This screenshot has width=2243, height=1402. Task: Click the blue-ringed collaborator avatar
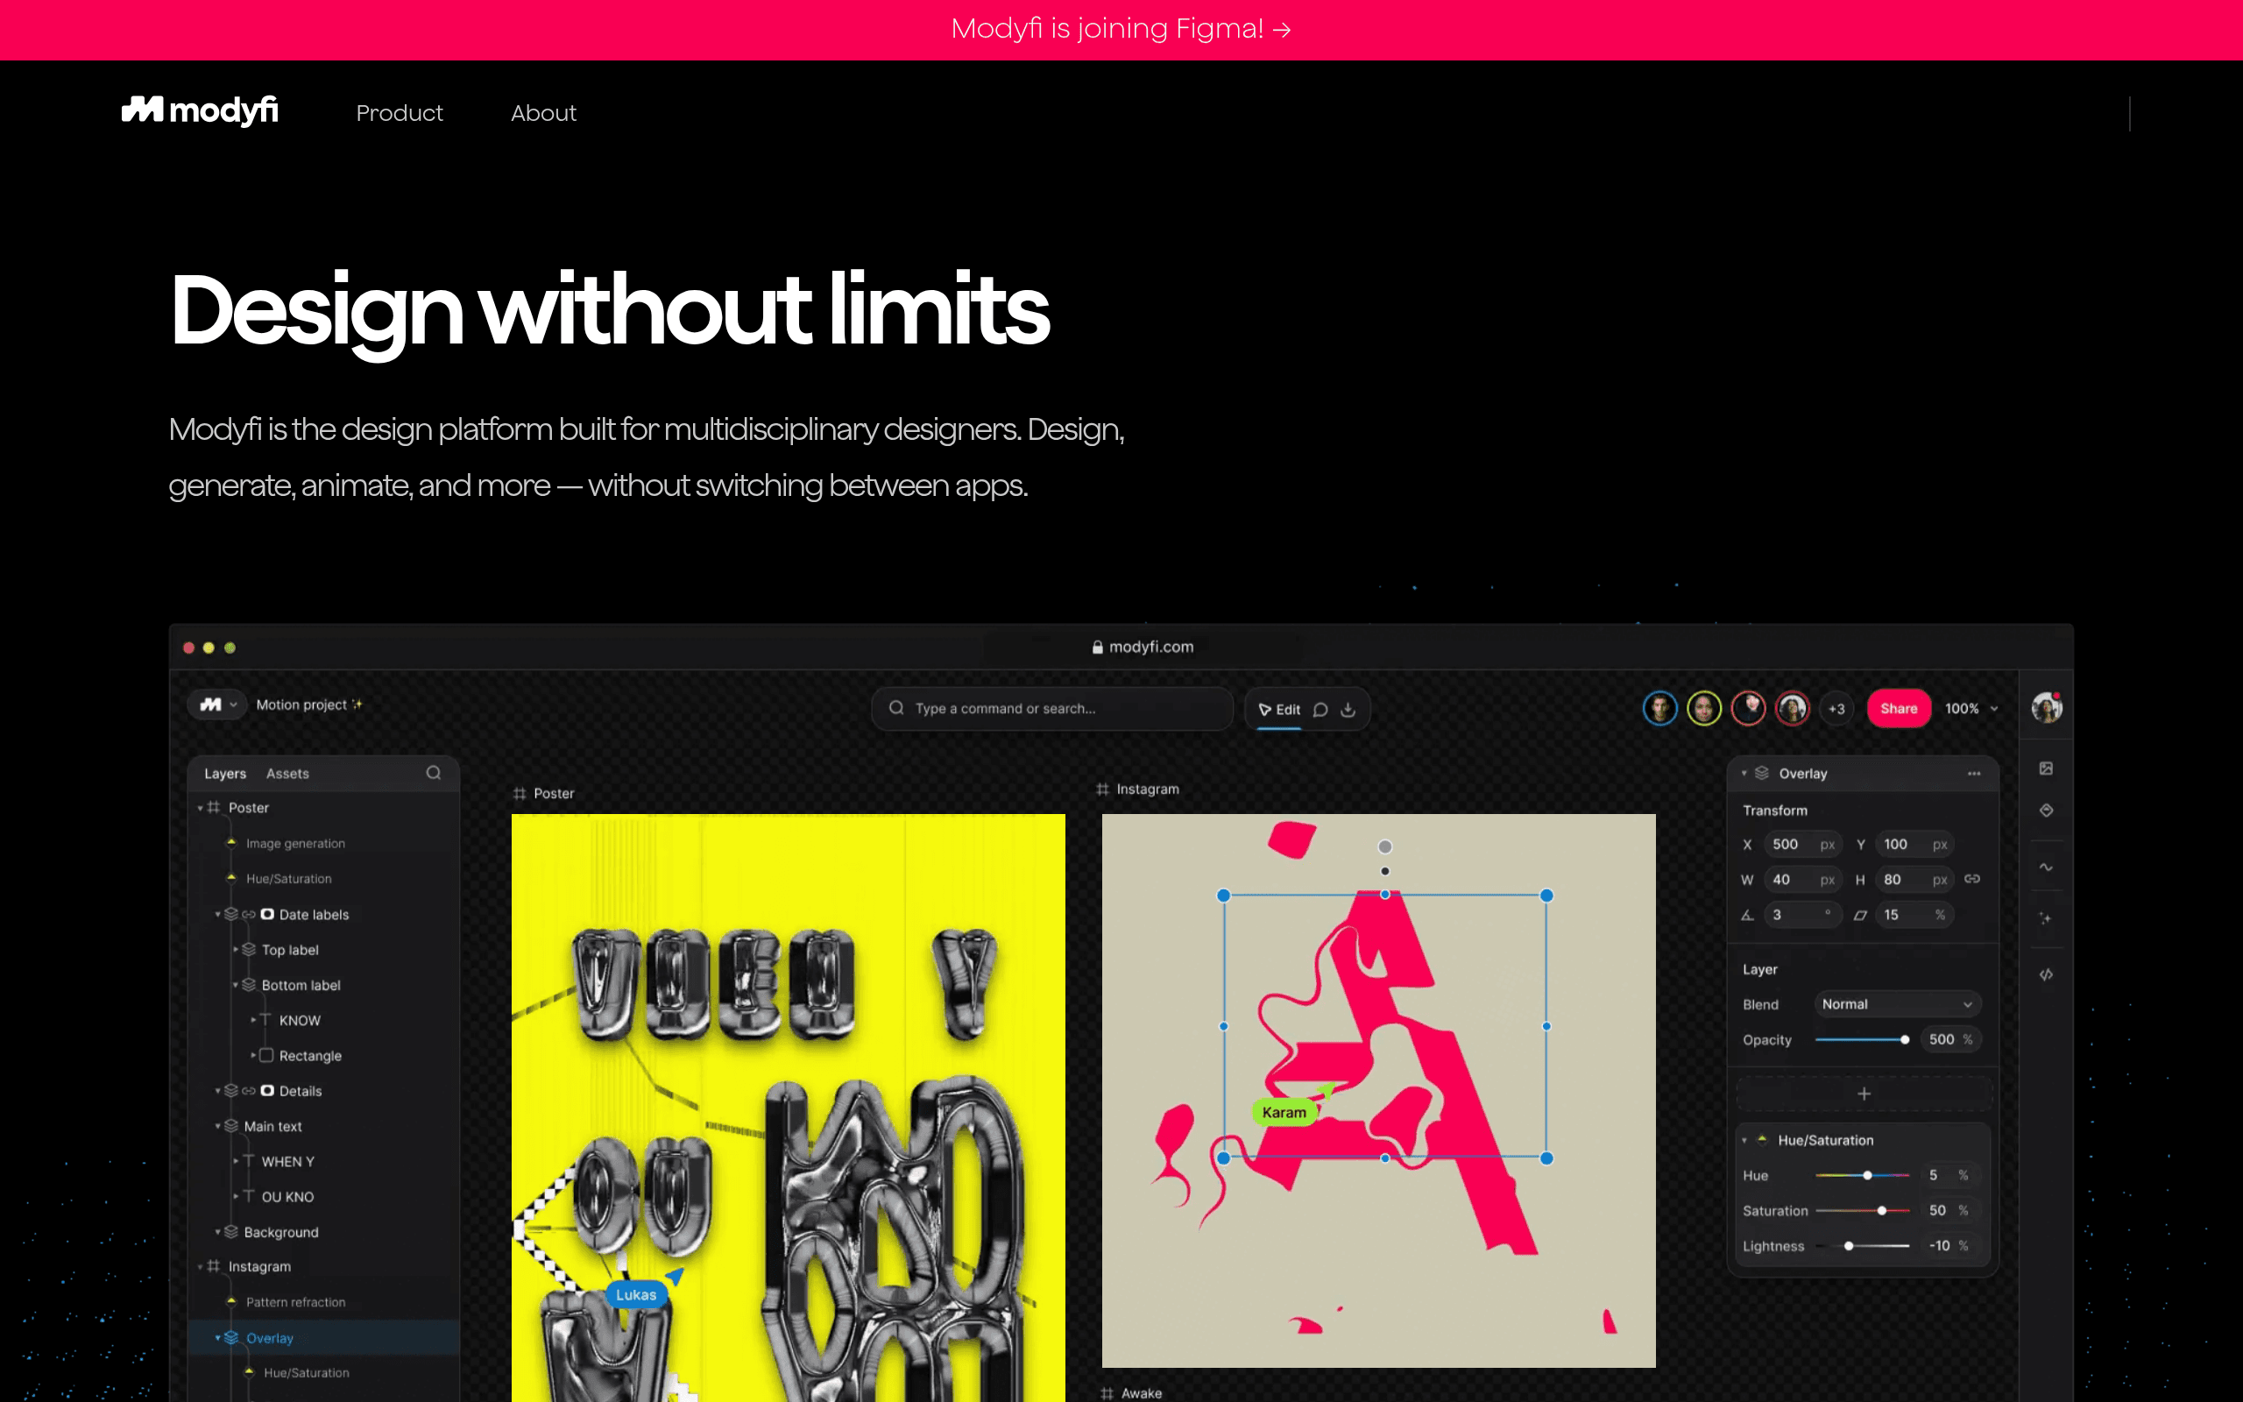[1659, 708]
